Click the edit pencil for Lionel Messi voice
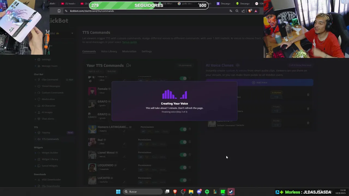 tap(124, 157)
